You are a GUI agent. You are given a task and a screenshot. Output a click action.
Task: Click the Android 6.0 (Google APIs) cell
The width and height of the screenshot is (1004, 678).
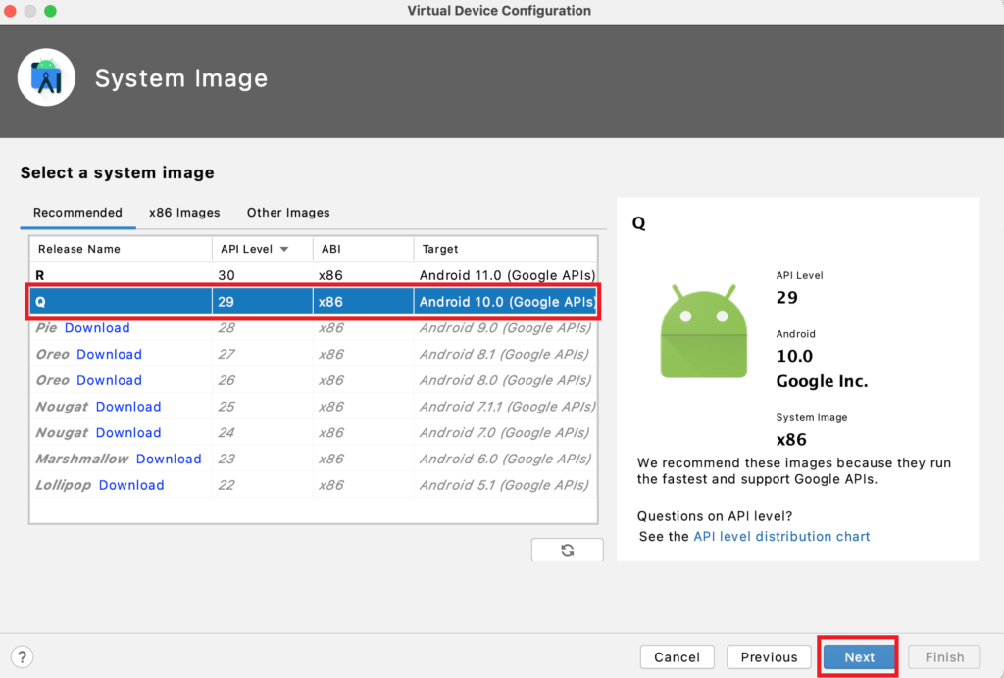click(x=506, y=460)
